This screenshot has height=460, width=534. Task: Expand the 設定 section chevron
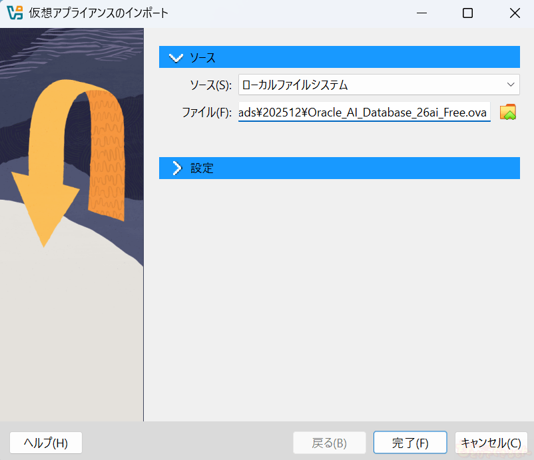(176, 168)
